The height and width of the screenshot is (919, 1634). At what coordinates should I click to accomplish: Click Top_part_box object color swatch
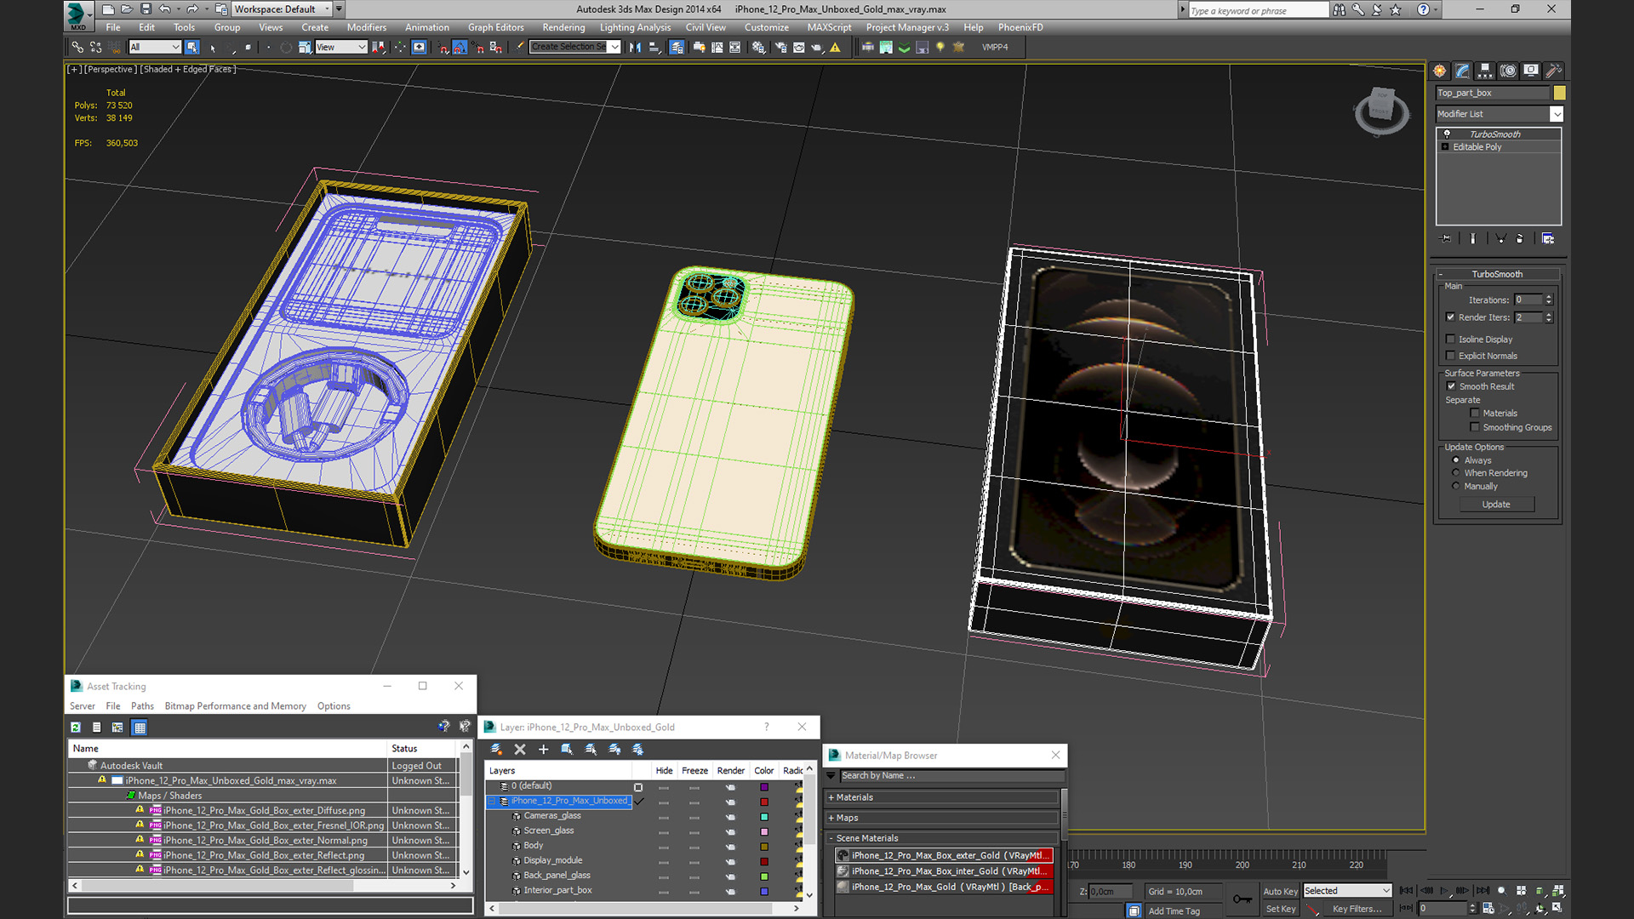pyautogui.click(x=1559, y=93)
